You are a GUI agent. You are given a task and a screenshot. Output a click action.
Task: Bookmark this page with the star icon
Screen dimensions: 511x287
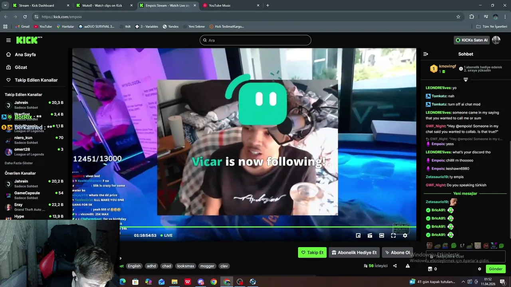[458, 17]
